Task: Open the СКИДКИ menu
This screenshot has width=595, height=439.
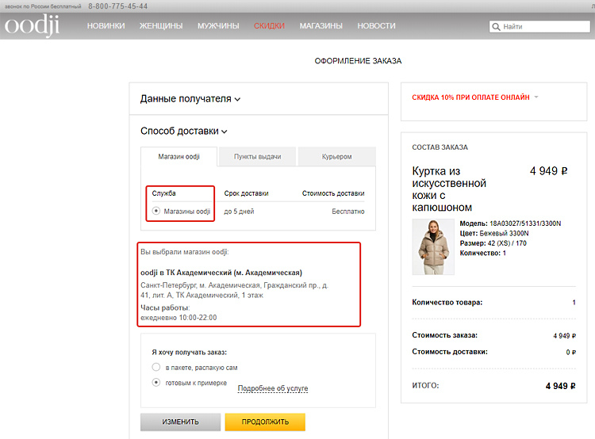Action: coord(269,26)
